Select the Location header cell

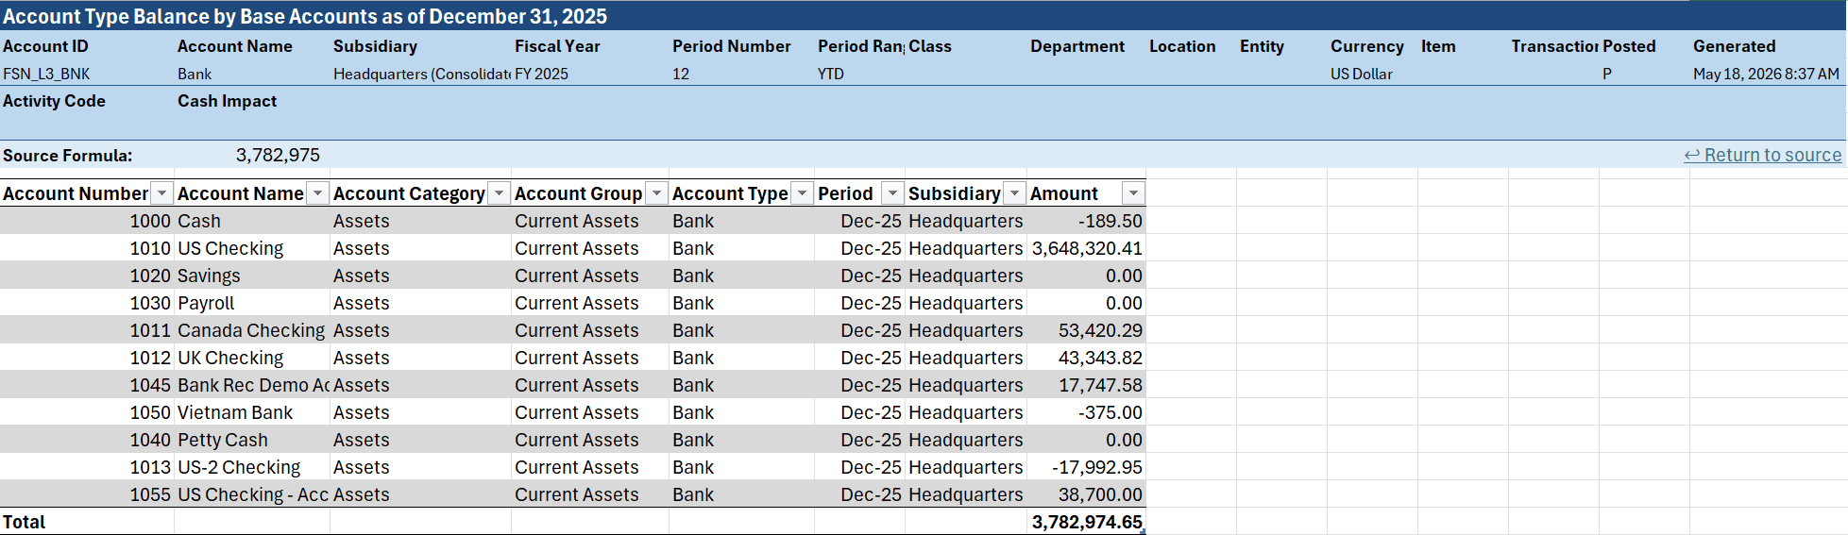1191,46
